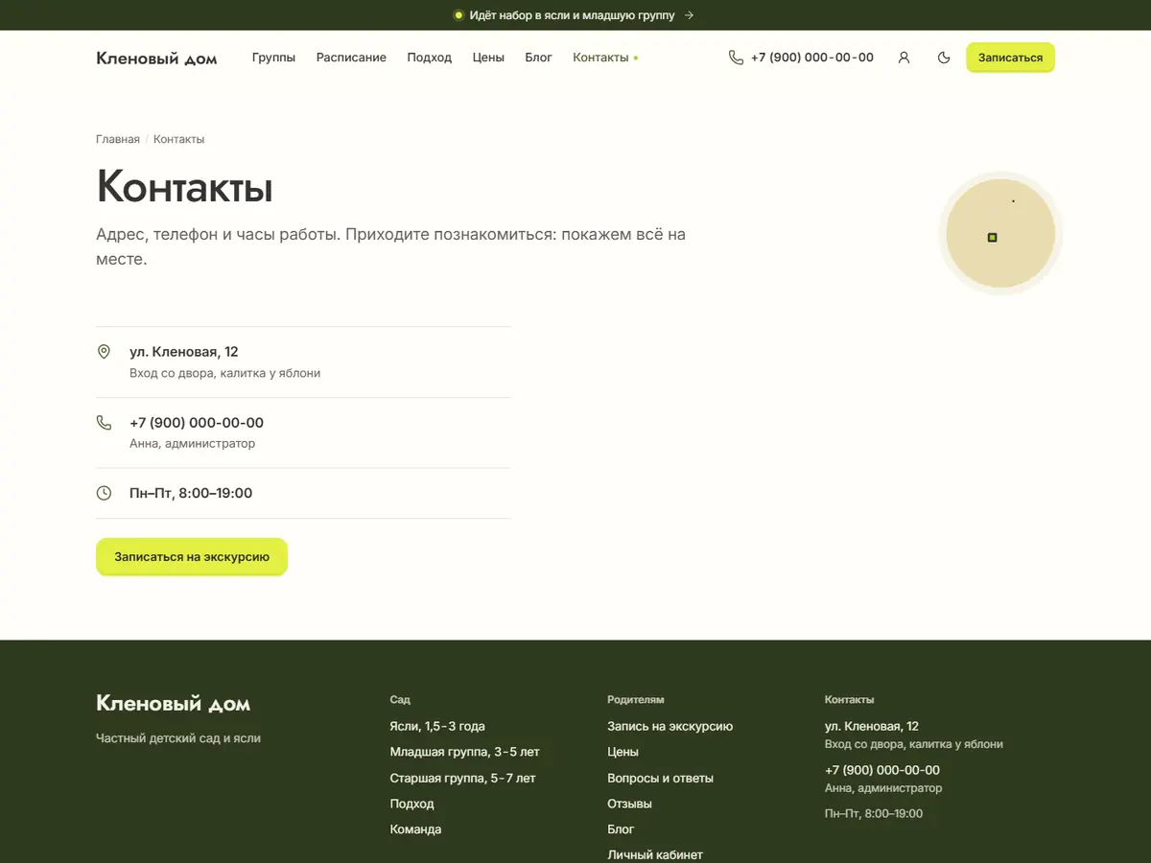The height and width of the screenshot is (863, 1151).
Task: Click the circular map thumbnail
Action: (x=1000, y=233)
